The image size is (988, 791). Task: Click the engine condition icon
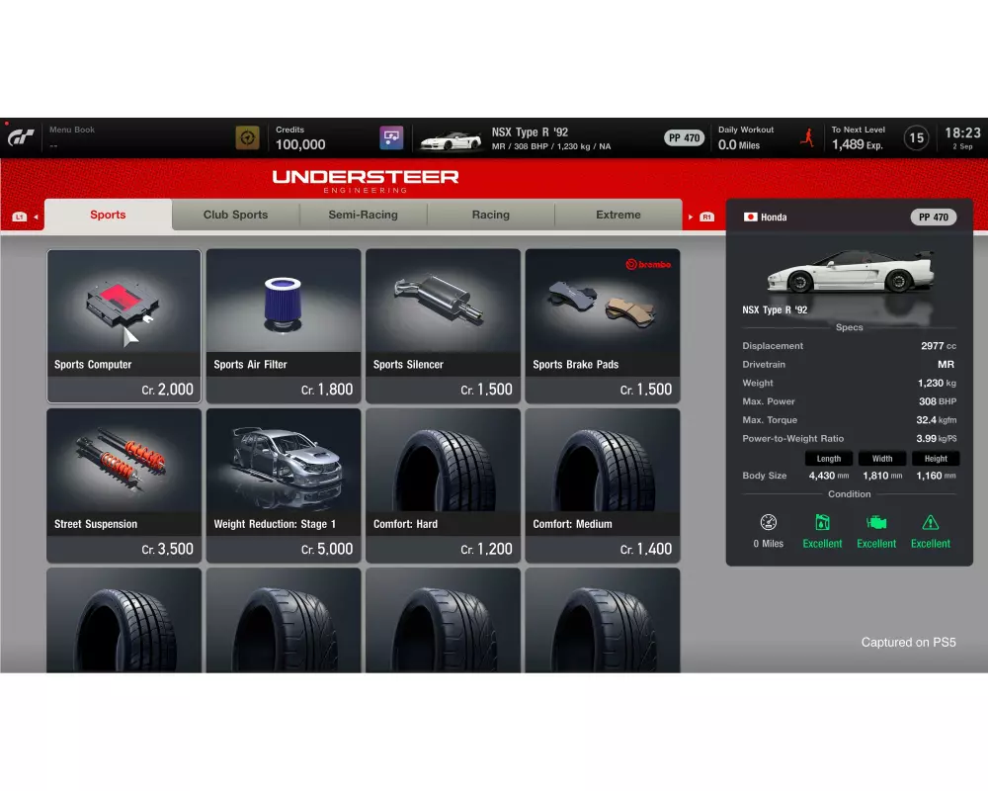coord(875,523)
